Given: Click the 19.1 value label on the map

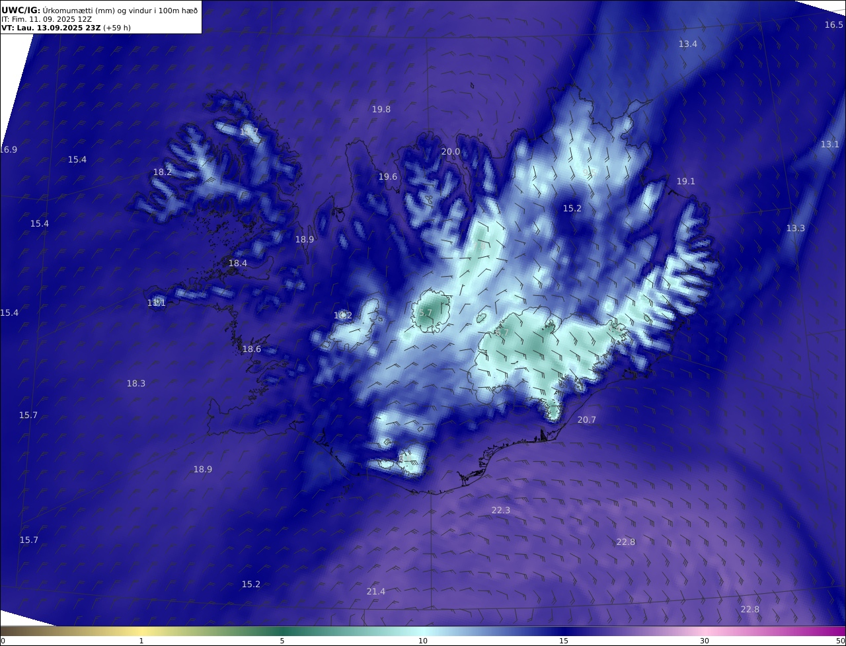Looking at the screenshot, I should click(686, 181).
